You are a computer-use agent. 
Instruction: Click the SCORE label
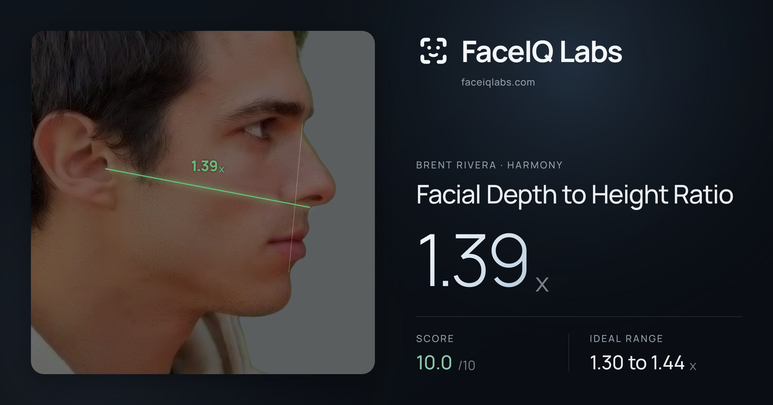click(435, 338)
